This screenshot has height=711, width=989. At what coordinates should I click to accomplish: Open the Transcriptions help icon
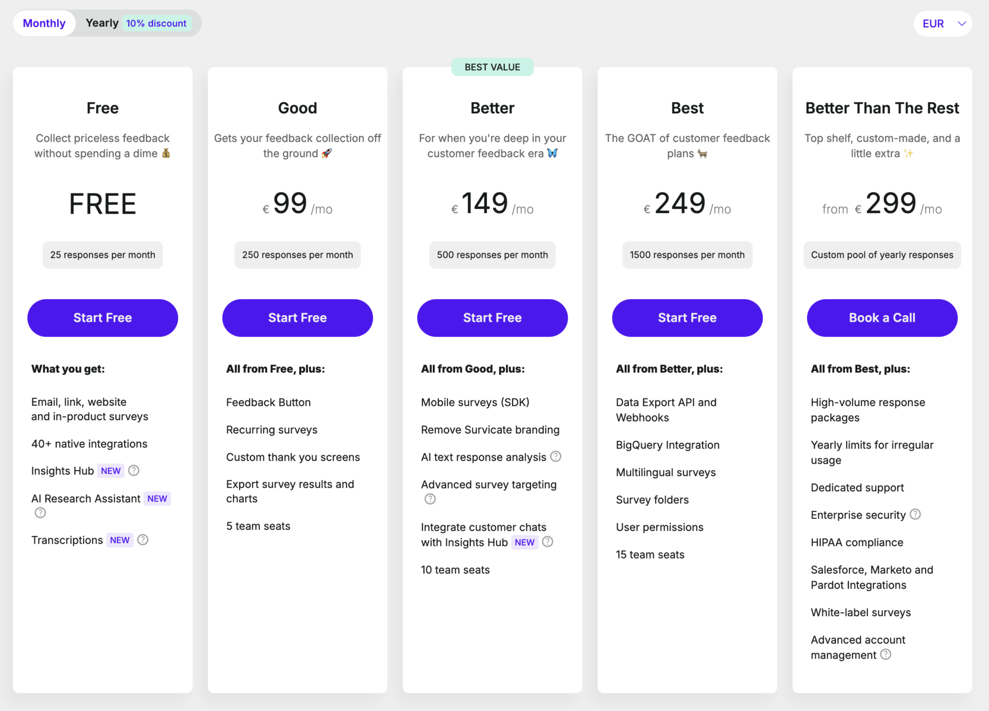tap(143, 540)
